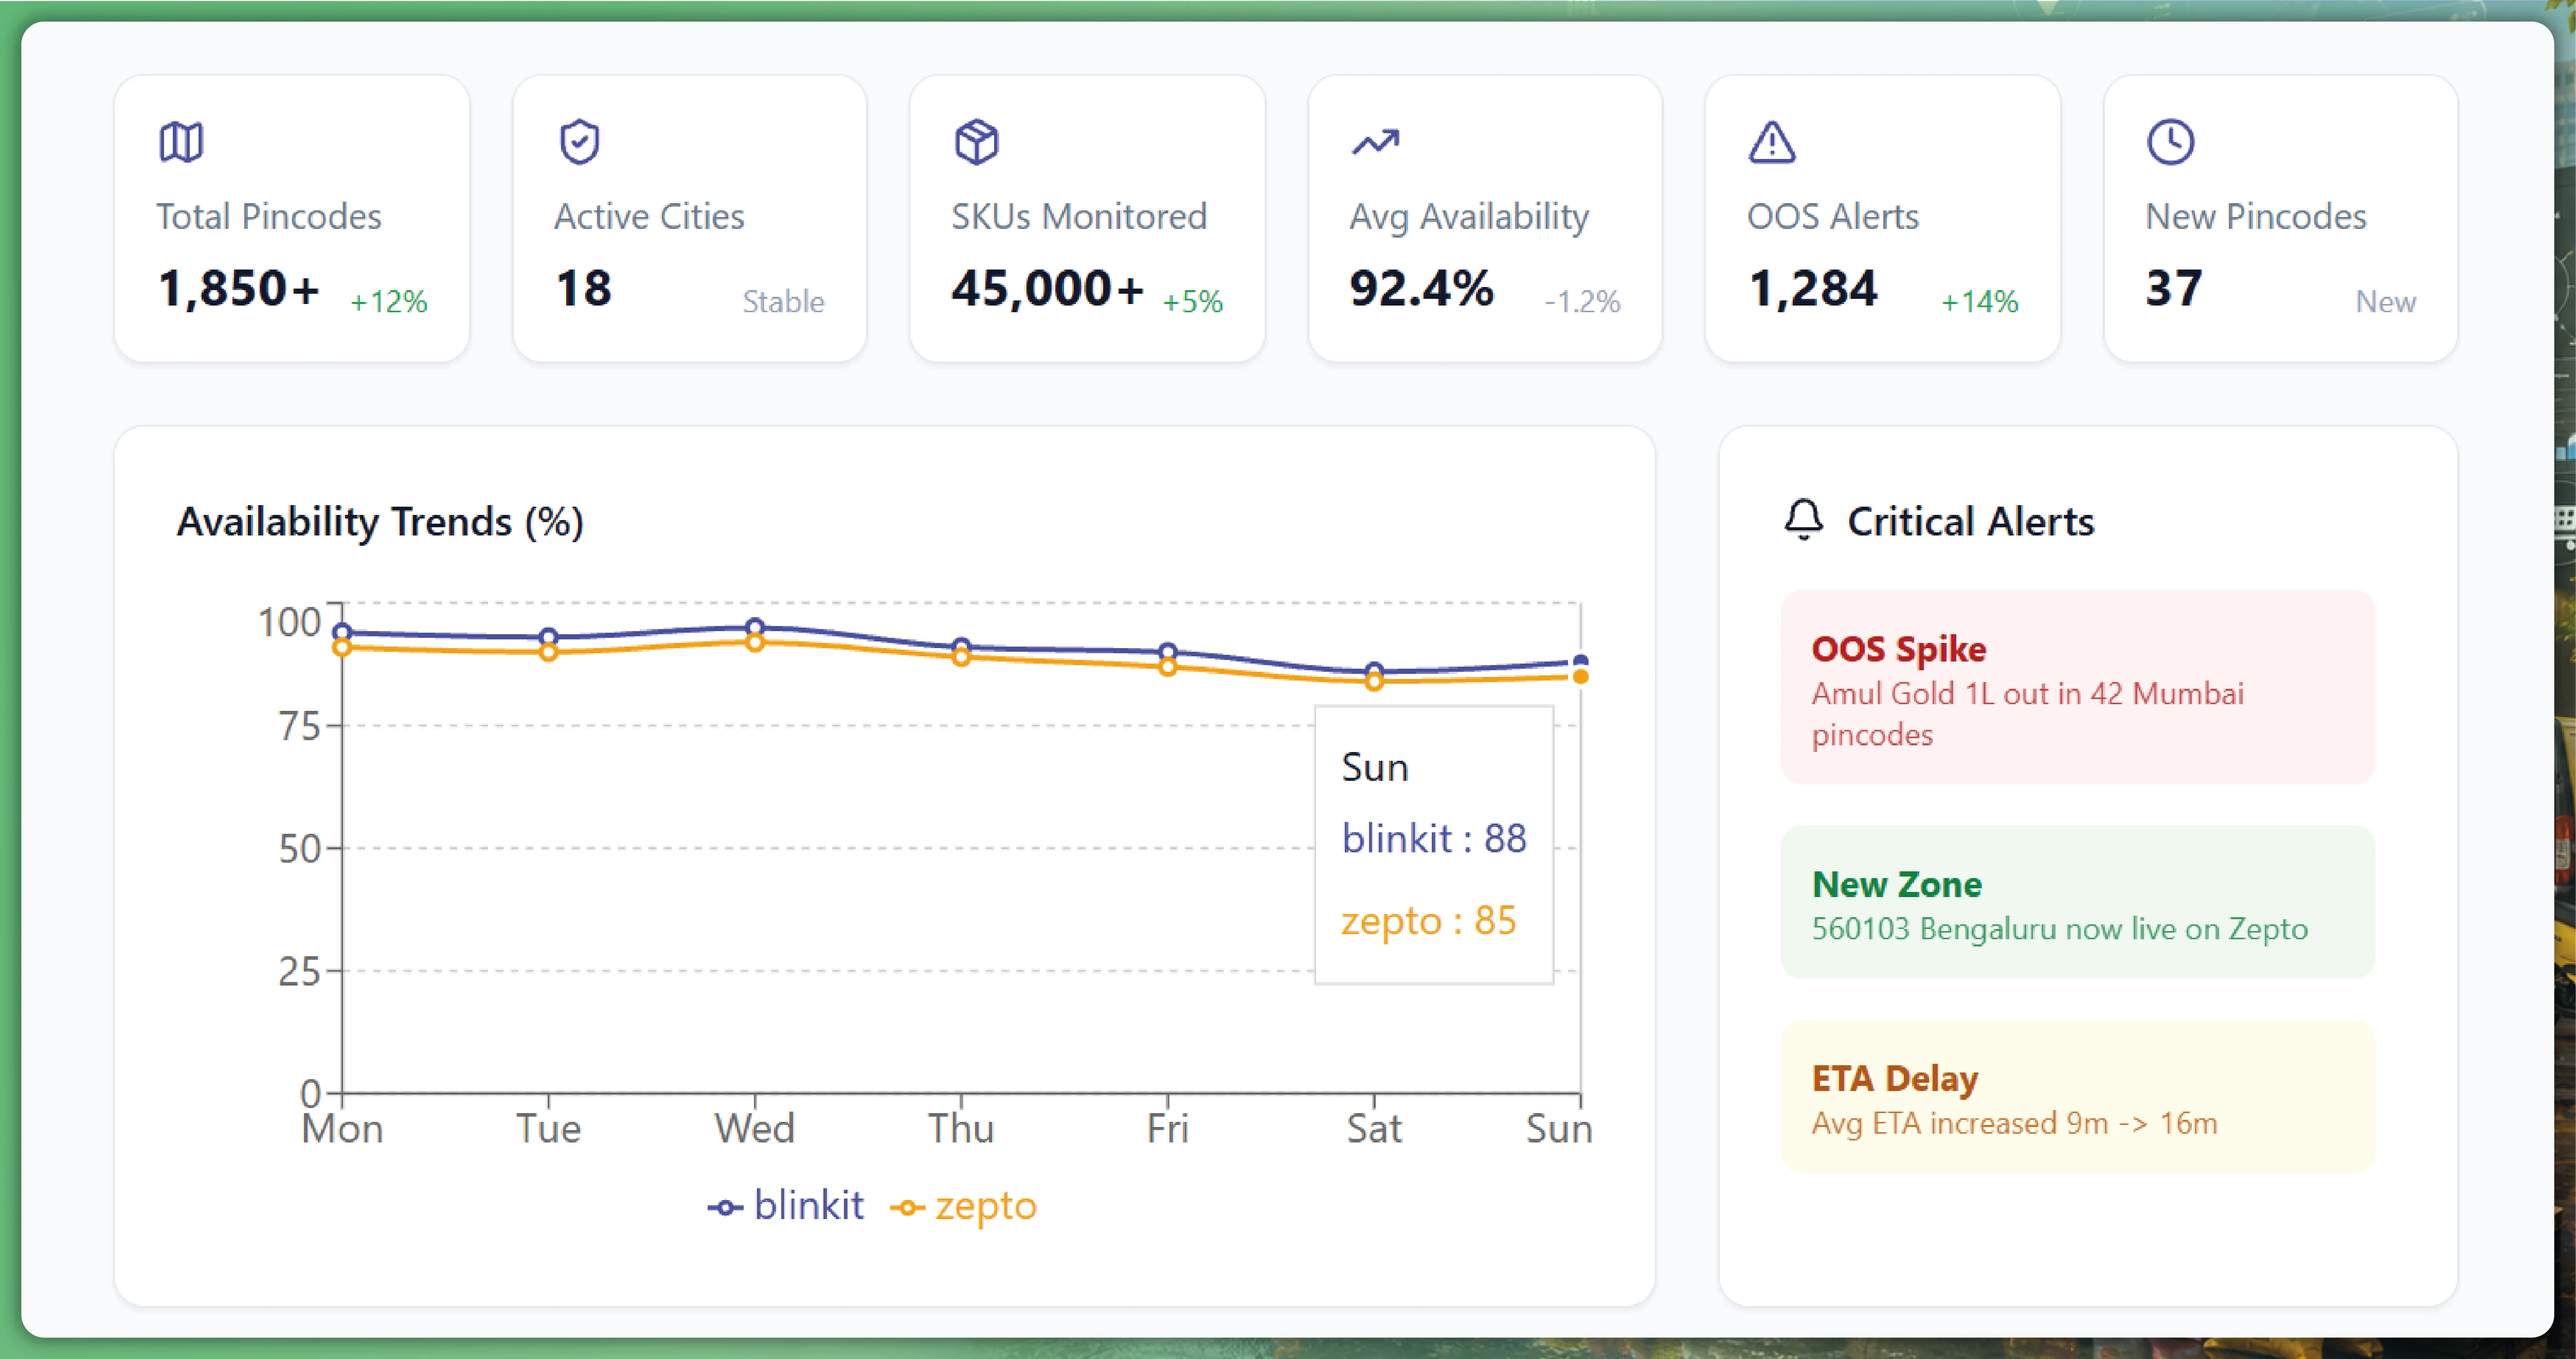This screenshot has width=2576, height=1359.
Task: Select the blinkit data point for Wed
Action: pos(755,627)
